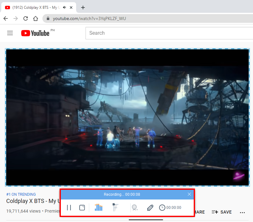Image resolution: width=253 pixels, height=222 pixels.
Task: Click the video title Coldplay X BTS
Action: click(x=33, y=201)
